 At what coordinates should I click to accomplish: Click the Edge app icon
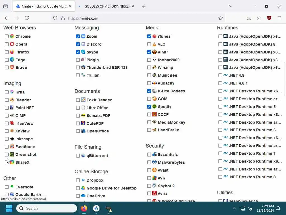pyautogui.click(x=12, y=60)
